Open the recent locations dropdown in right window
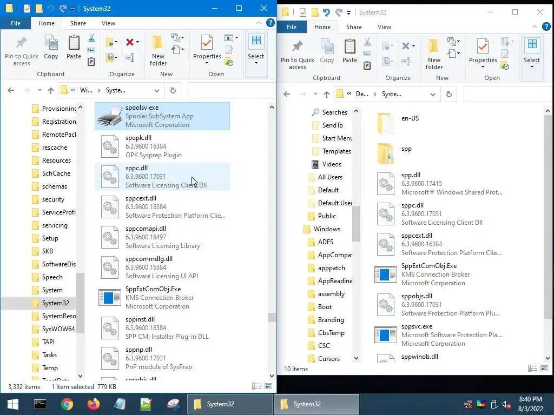The height and width of the screenshot is (415, 554). [x=315, y=94]
